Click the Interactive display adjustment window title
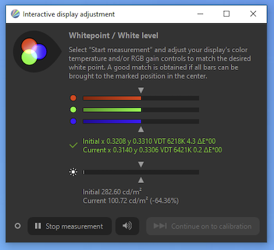The height and width of the screenshot is (250, 274). click(69, 14)
